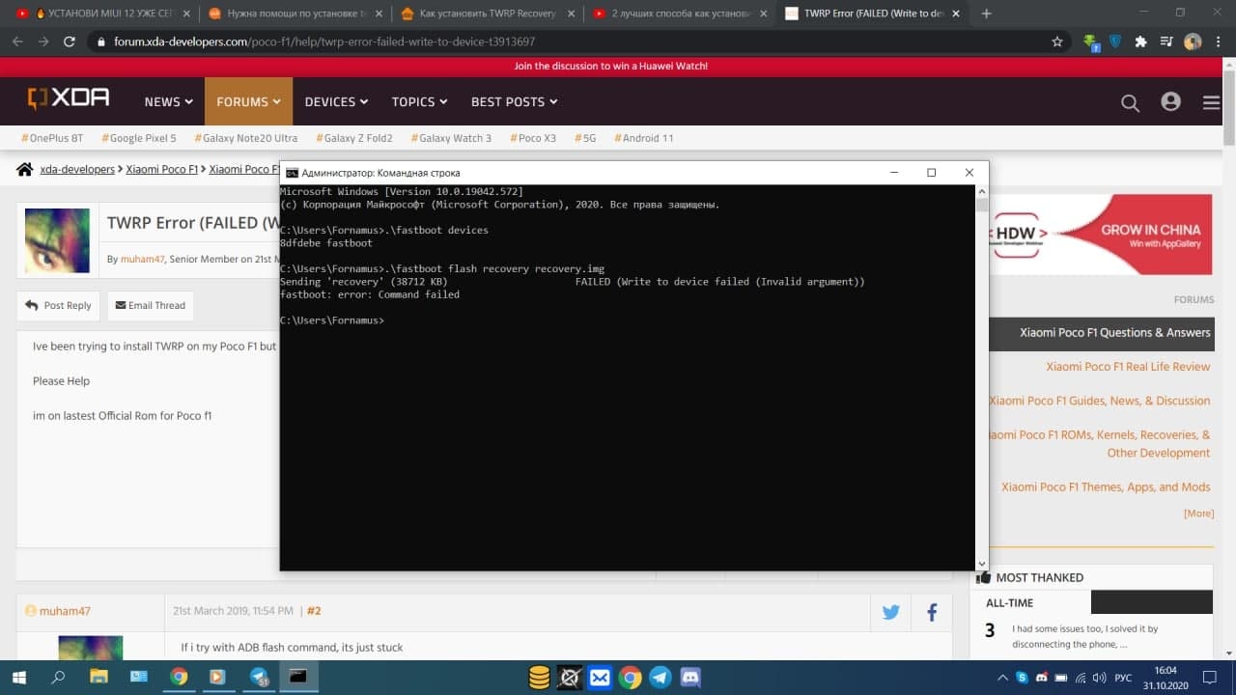Open XDA site search

[1130, 102]
